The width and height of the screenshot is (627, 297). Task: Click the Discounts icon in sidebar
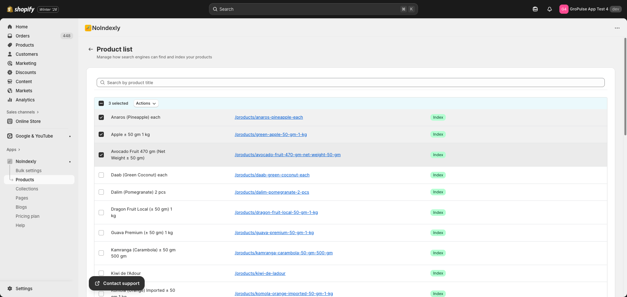click(x=10, y=72)
